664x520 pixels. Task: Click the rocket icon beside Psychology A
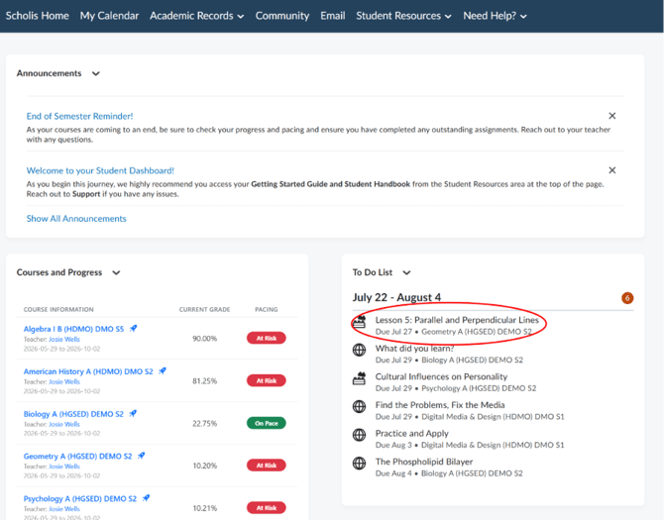pyautogui.click(x=146, y=498)
